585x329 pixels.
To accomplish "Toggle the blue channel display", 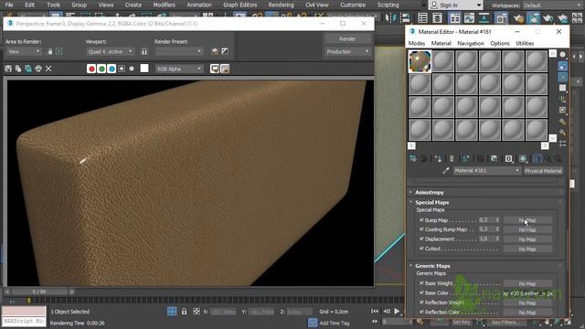I will tap(112, 69).
